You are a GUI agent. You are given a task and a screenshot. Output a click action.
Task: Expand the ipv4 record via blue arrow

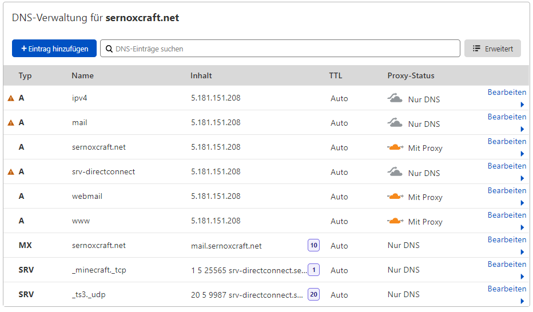(522, 105)
